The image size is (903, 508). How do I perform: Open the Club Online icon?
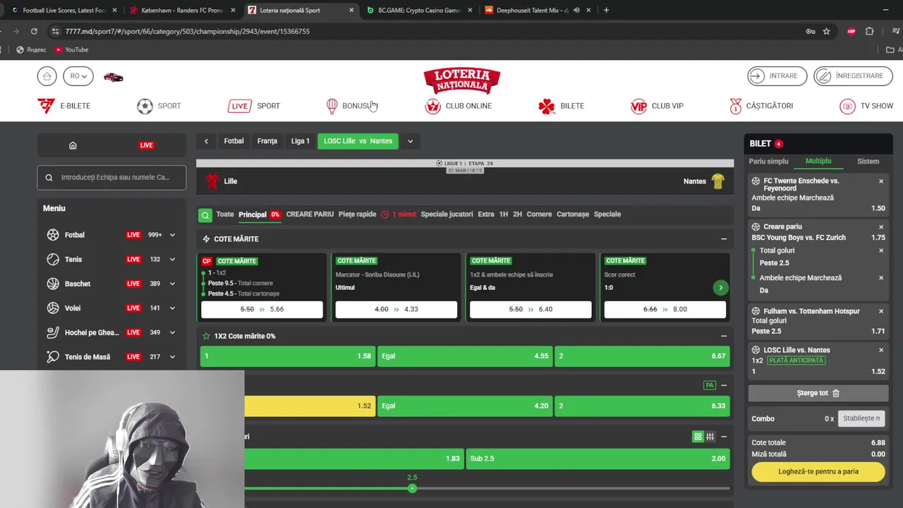point(432,106)
